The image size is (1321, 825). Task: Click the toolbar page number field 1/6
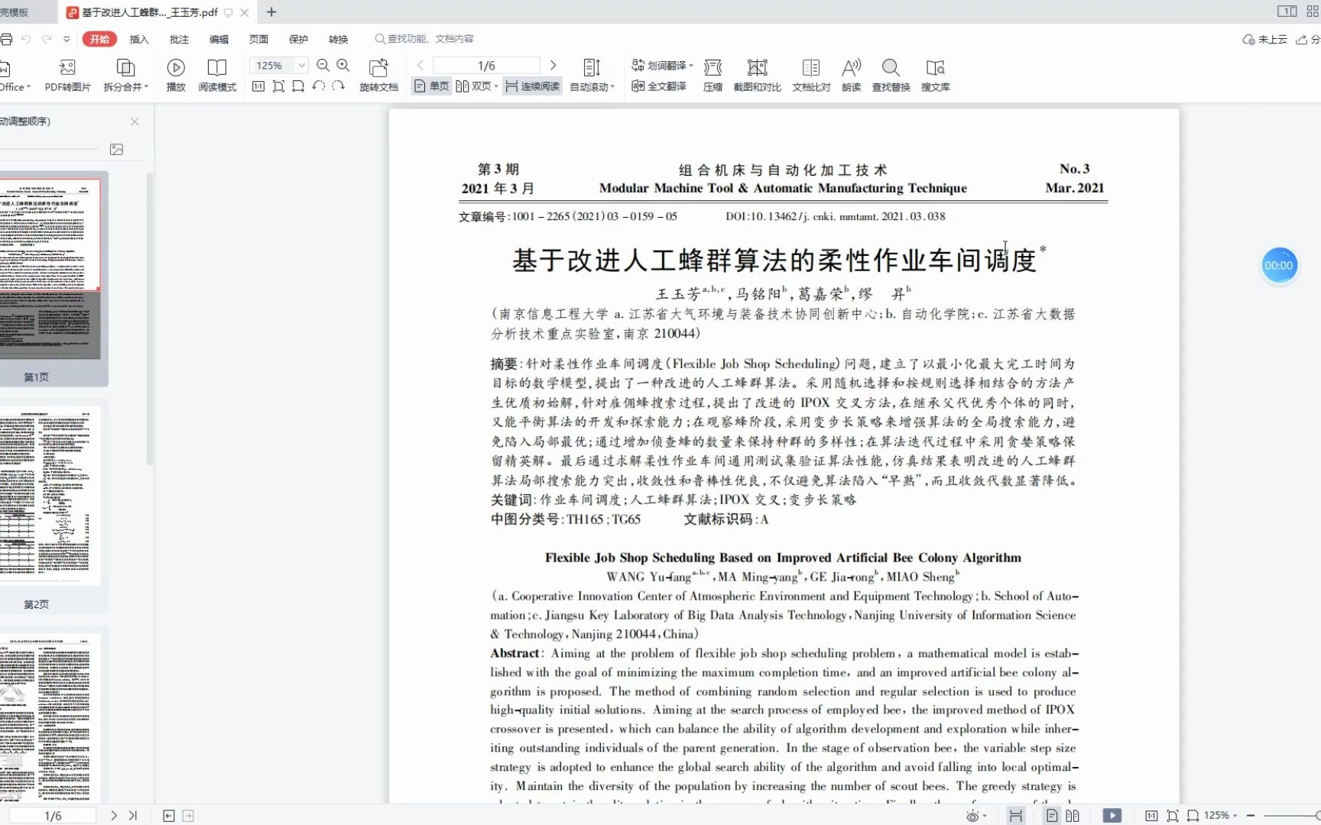point(486,66)
